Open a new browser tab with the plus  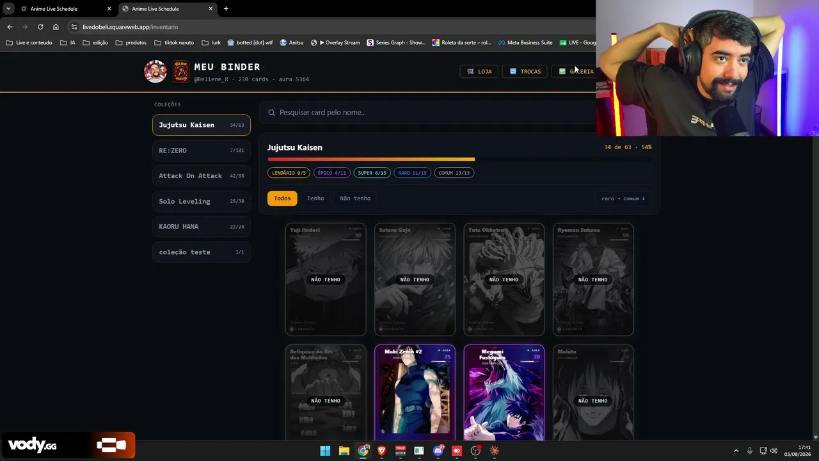(226, 9)
